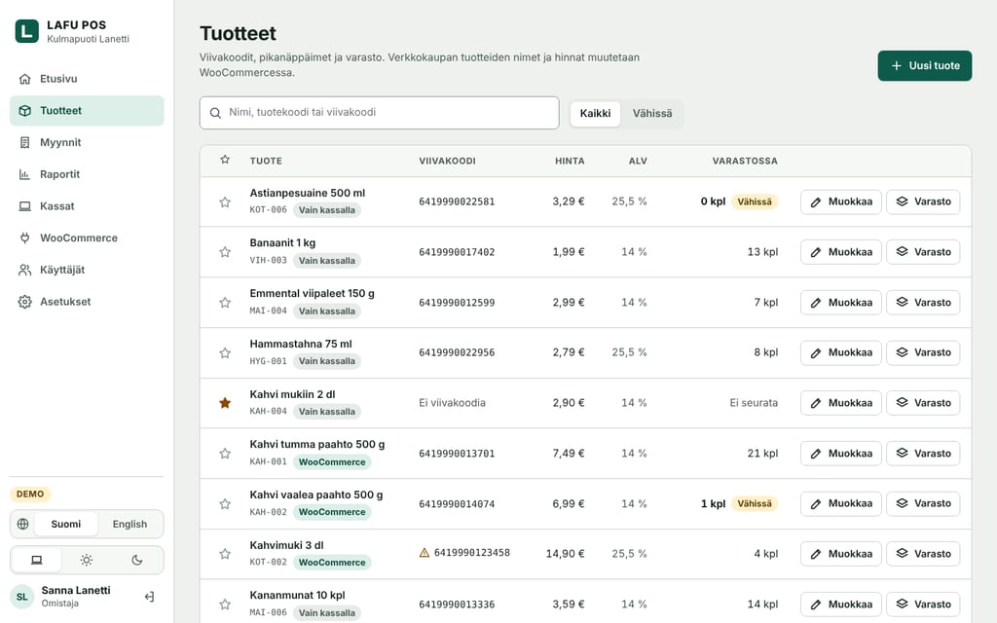Select the Kaikki filter tab
Image resolution: width=997 pixels, height=623 pixels.
pyautogui.click(x=595, y=113)
